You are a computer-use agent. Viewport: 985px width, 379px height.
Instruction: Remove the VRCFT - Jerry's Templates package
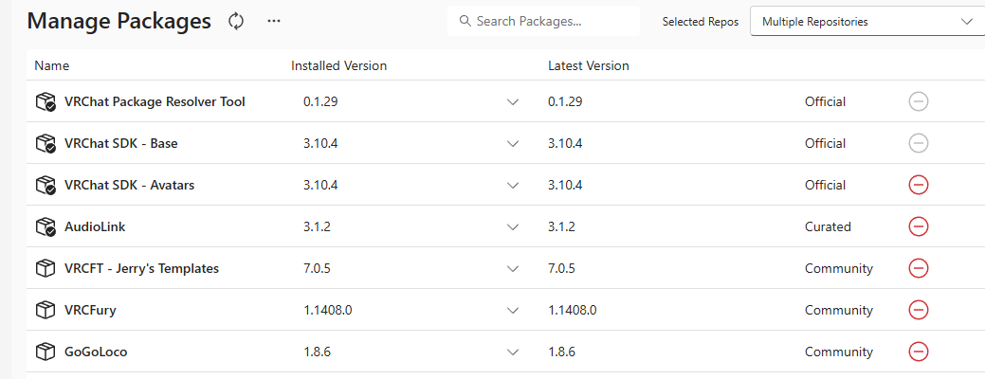coord(919,268)
